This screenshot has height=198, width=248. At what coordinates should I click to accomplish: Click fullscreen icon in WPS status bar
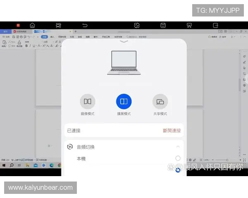[x=244, y=160]
